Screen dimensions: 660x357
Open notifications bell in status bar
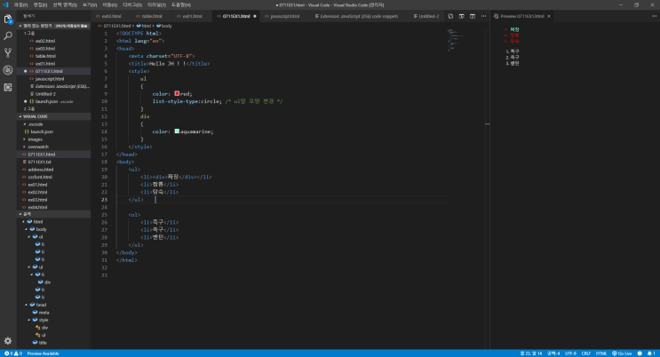tap(651, 353)
